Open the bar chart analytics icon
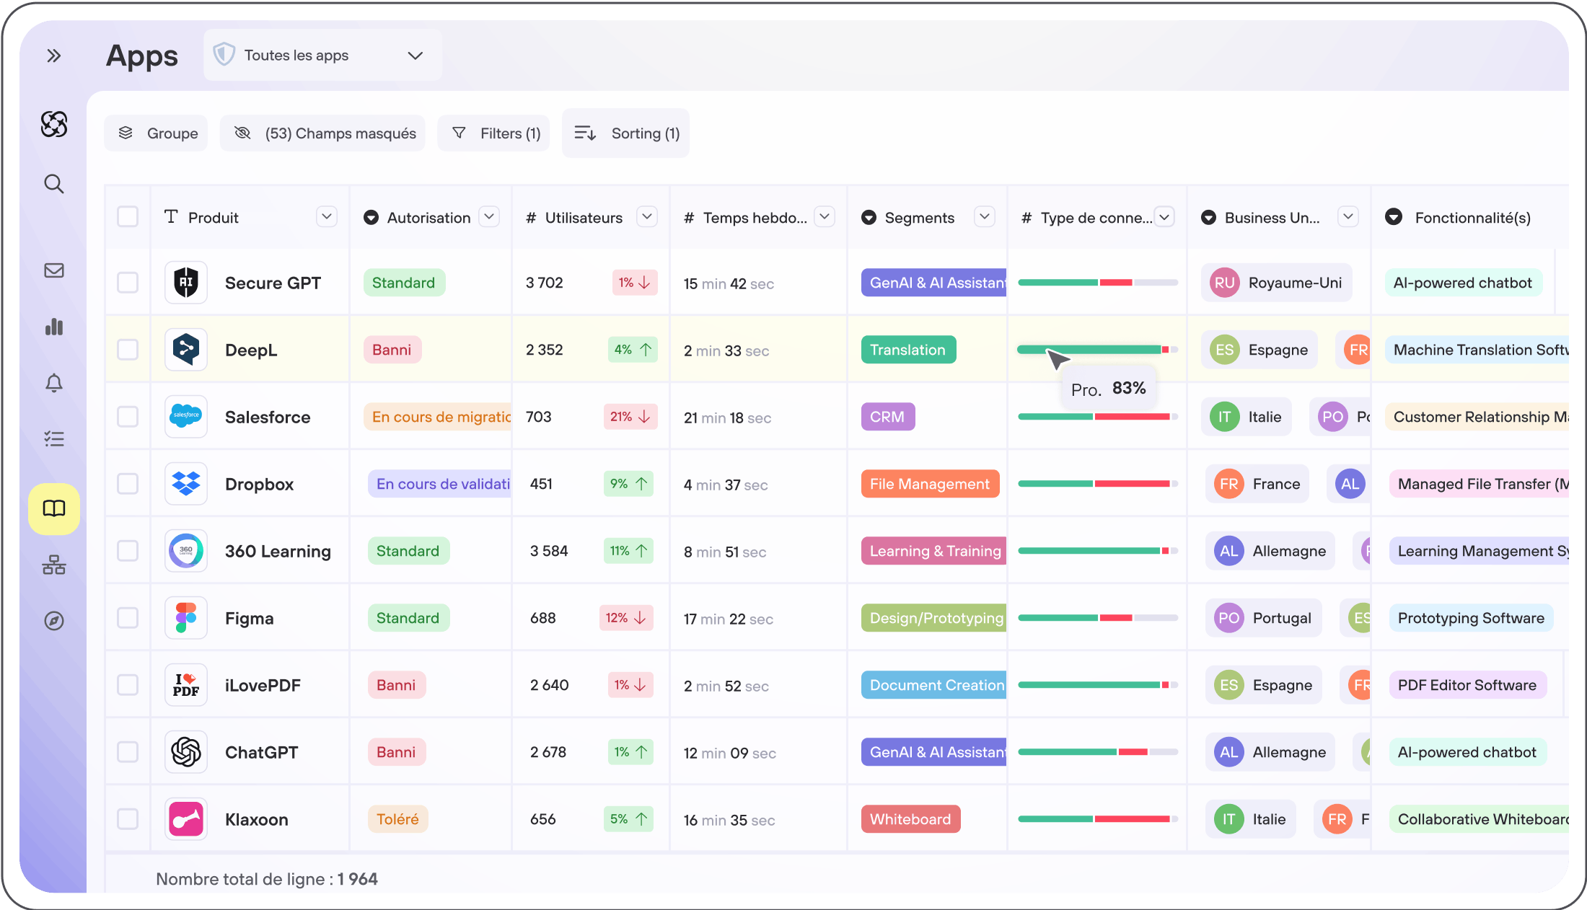 pyautogui.click(x=54, y=327)
